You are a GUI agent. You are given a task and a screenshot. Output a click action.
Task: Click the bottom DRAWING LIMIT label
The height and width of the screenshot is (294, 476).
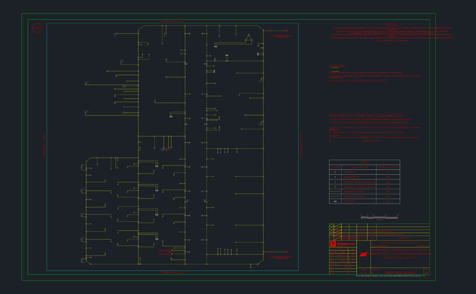[172, 273]
